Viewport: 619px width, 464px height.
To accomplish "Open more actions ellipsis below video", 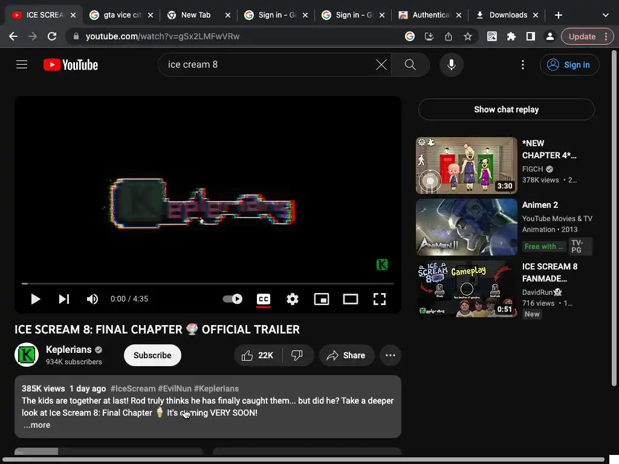I will [x=391, y=355].
